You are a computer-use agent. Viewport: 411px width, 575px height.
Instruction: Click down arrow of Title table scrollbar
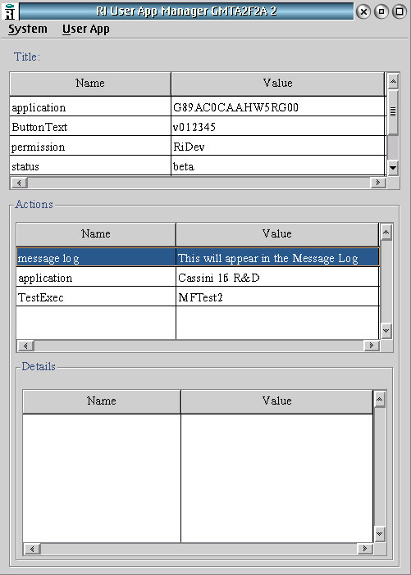(393, 168)
